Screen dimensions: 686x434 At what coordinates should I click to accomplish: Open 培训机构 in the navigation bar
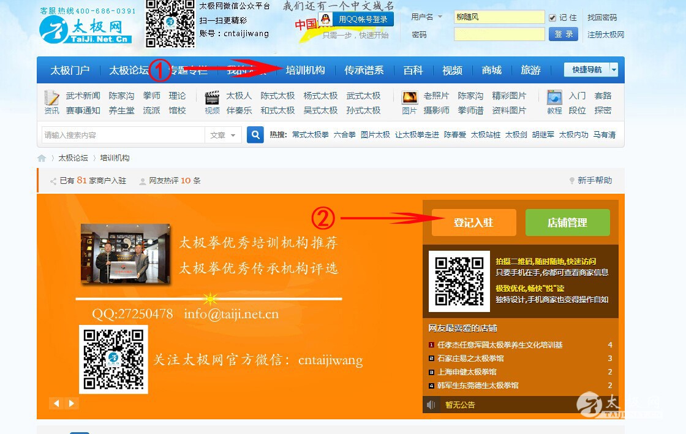pyautogui.click(x=305, y=70)
